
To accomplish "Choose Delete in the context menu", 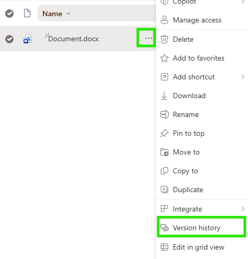I will pos(202,39).
